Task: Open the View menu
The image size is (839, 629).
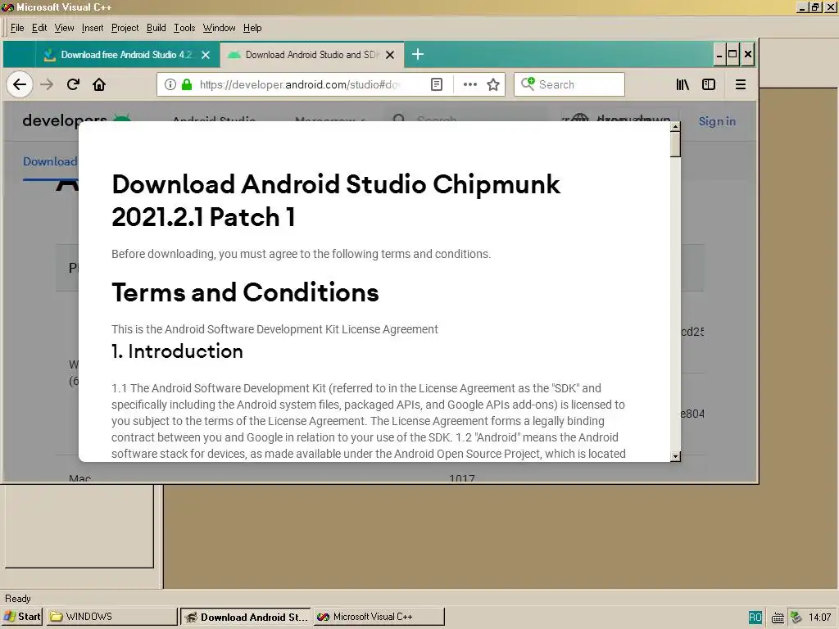Action: point(64,28)
